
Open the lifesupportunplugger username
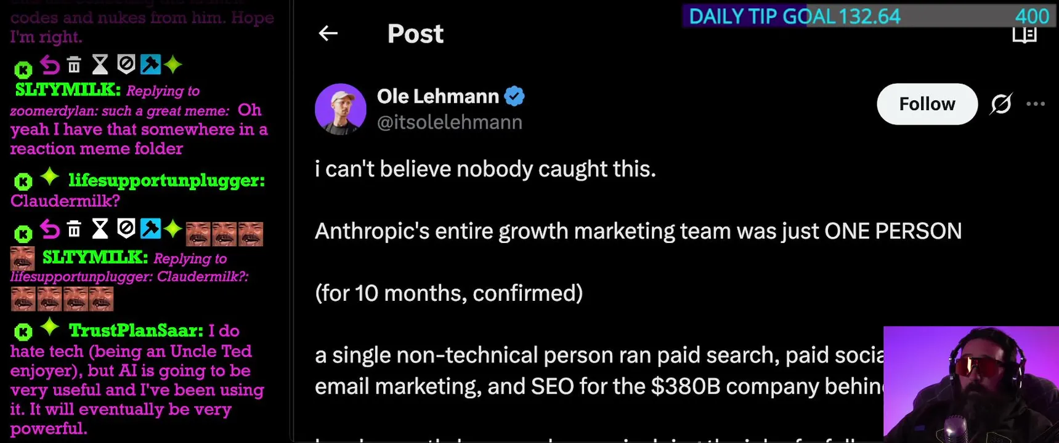click(166, 180)
